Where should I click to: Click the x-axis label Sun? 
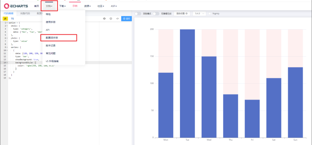[295, 140]
